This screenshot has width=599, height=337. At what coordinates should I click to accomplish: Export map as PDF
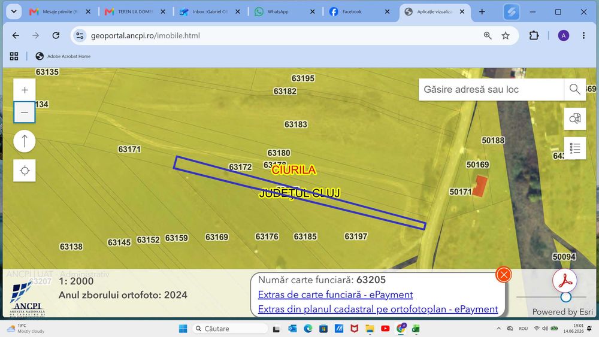pyautogui.click(x=565, y=281)
